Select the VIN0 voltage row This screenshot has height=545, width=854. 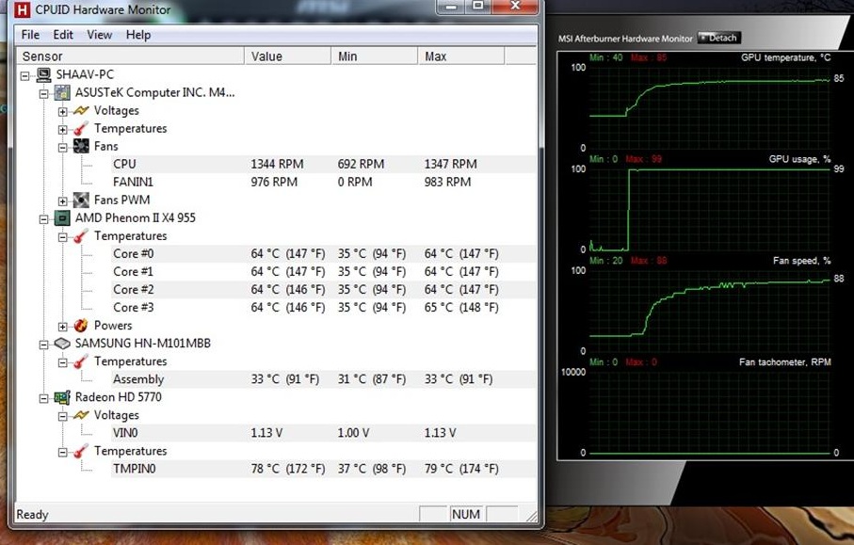click(x=324, y=433)
